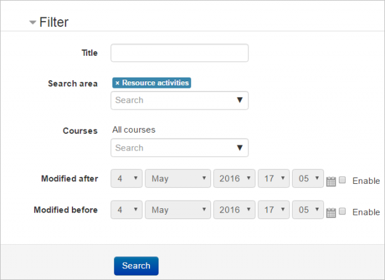Open Modified before day dropdown

pos(127,210)
